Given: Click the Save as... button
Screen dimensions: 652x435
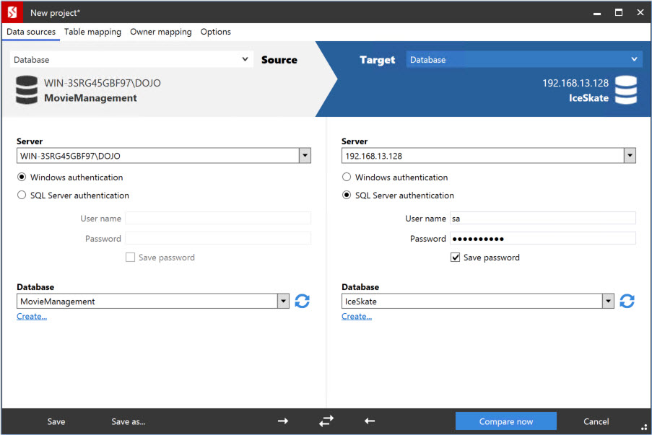Looking at the screenshot, I should click(129, 421).
